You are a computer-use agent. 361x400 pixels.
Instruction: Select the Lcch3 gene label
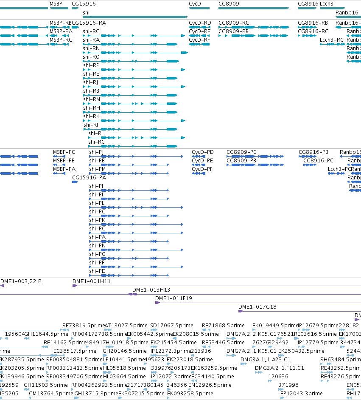coord(327,4)
